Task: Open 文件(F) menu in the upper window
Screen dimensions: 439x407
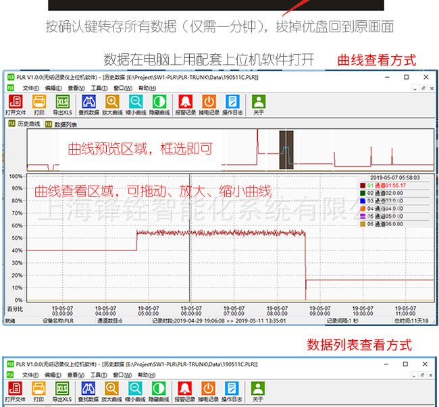Action: 30,88
